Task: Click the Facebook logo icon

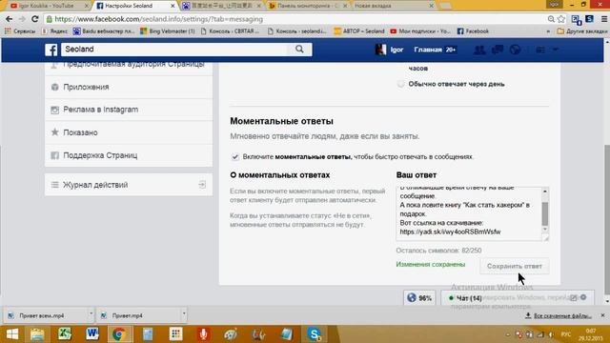Action: pyautogui.click(x=51, y=50)
